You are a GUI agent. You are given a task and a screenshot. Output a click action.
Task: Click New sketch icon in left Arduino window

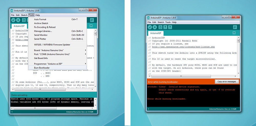[x=24, y=20]
